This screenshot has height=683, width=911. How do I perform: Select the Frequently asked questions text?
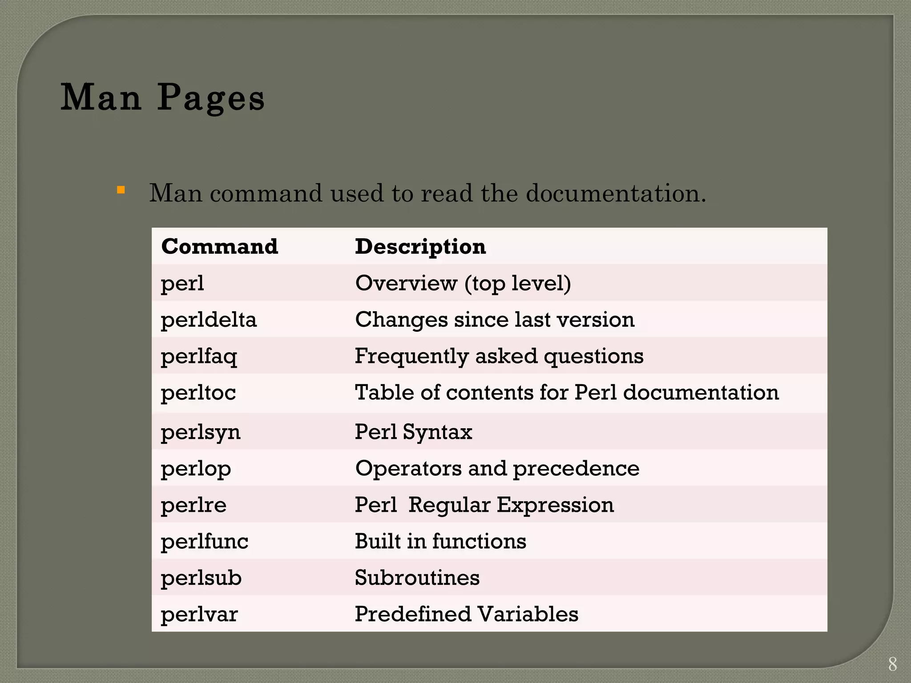tap(499, 356)
